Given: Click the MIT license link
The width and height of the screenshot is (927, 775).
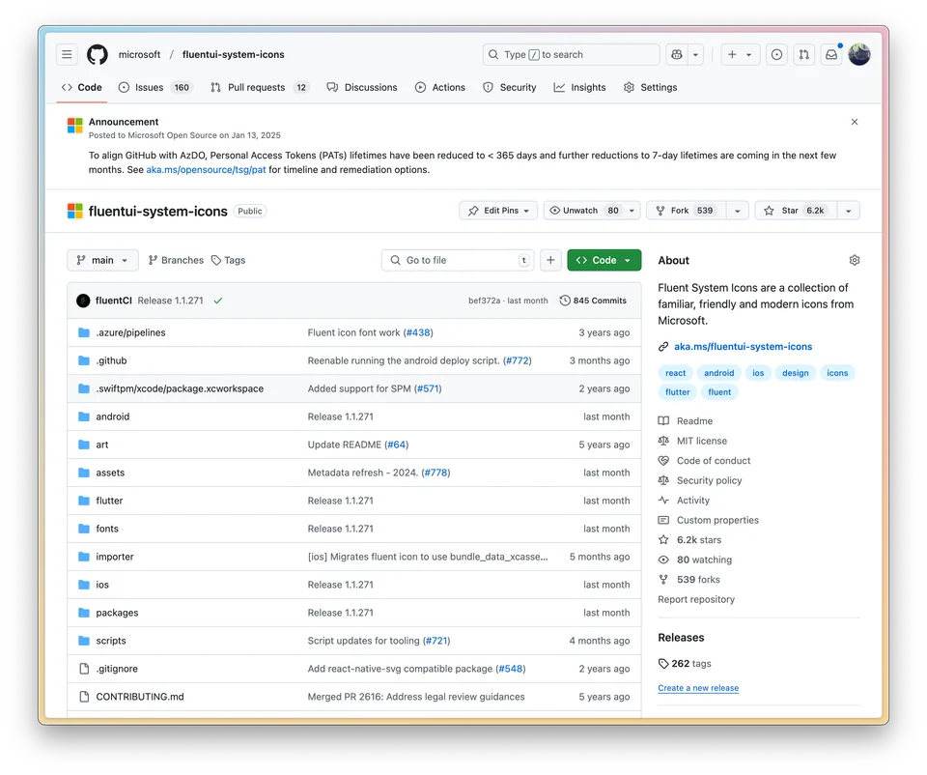Looking at the screenshot, I should click(702, 441).
